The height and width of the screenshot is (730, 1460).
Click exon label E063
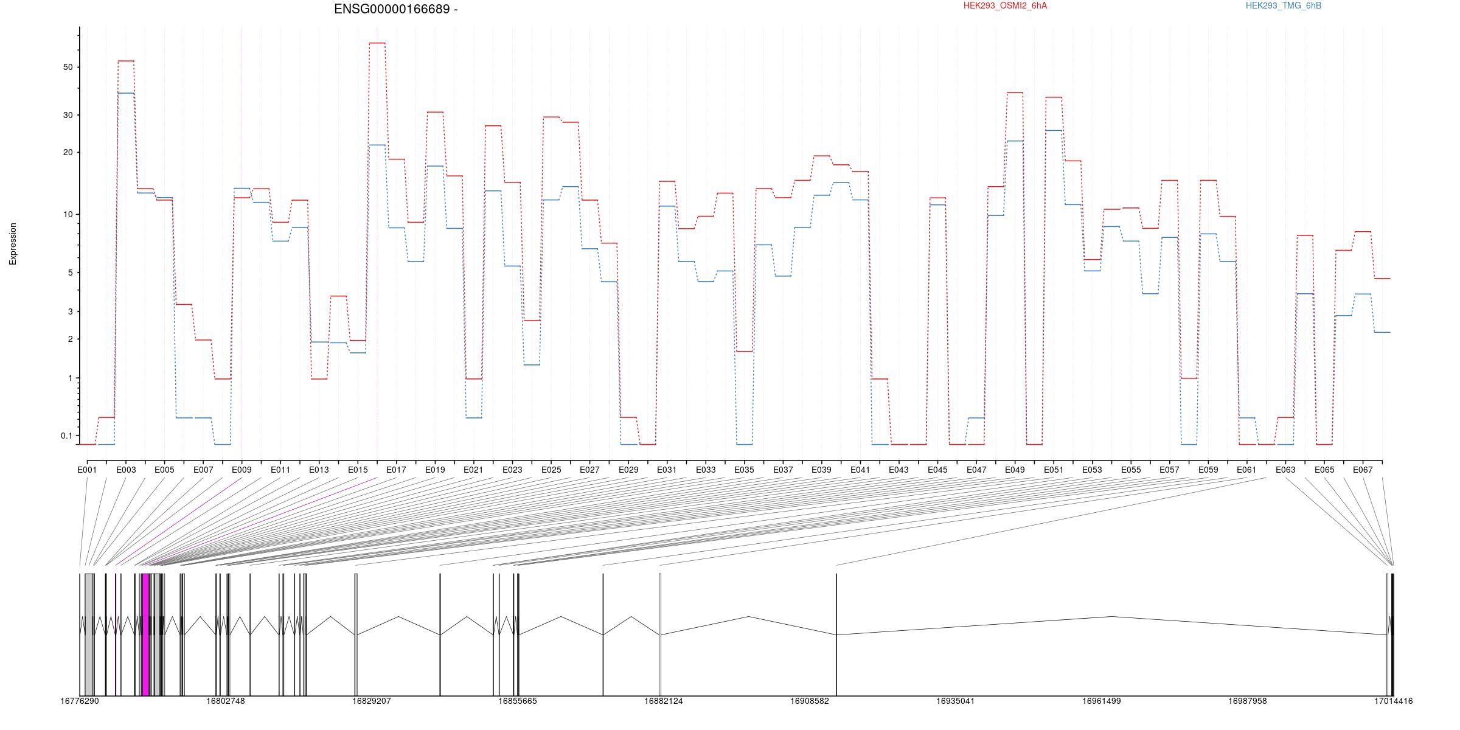pos(1285,470)
